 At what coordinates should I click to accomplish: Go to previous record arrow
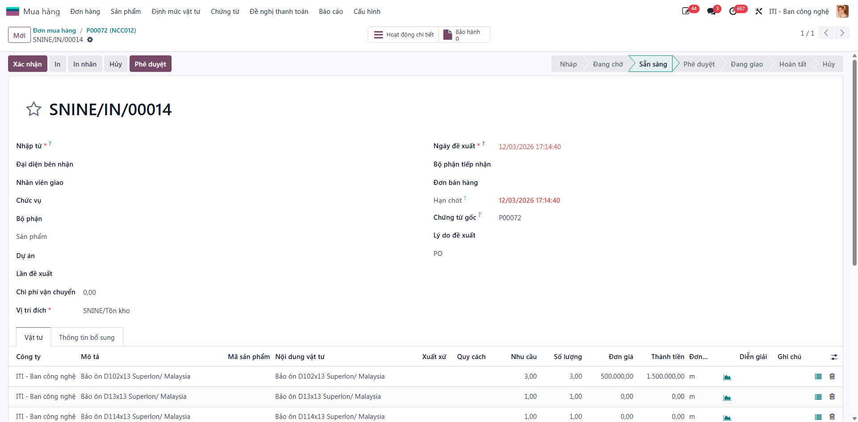tap(826, 33)
